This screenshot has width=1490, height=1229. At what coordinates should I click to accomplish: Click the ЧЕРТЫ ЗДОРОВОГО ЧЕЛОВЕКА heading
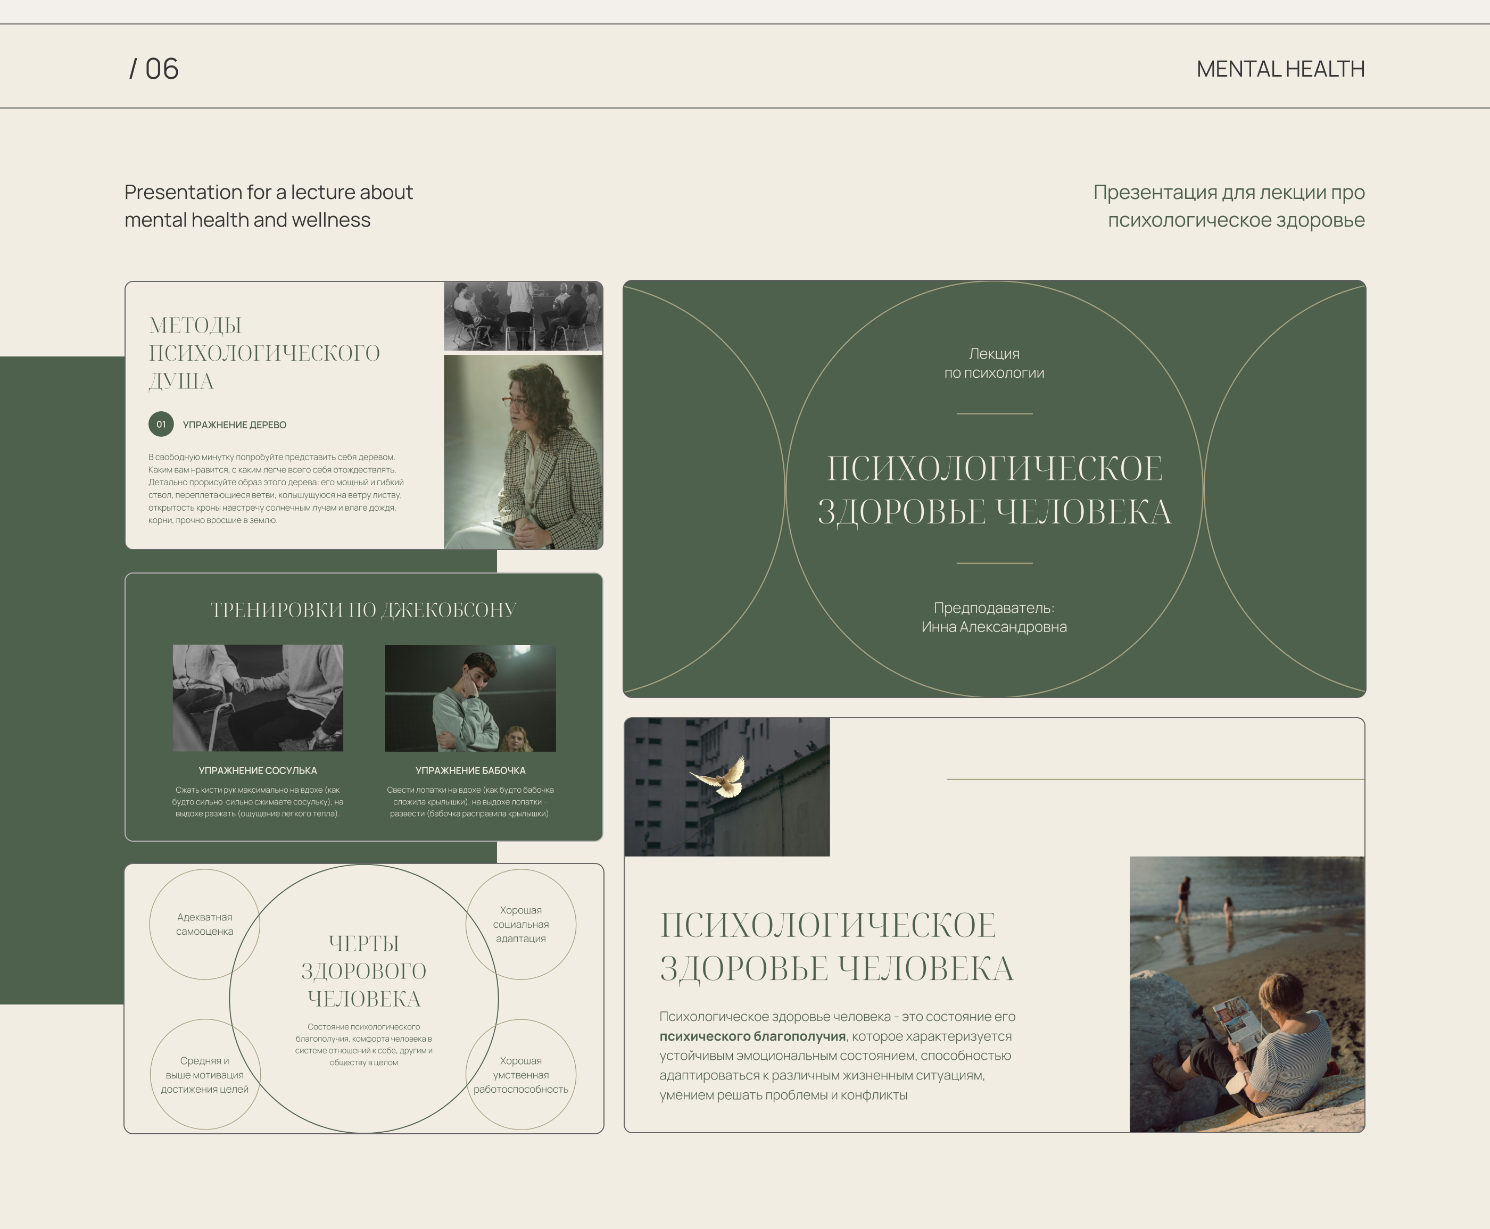point(363,970)
